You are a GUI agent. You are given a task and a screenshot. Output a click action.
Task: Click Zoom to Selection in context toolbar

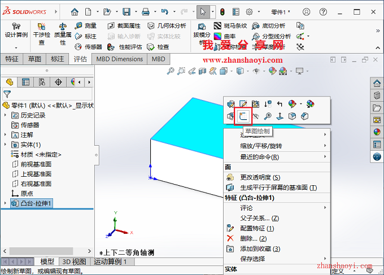point(268,116)
